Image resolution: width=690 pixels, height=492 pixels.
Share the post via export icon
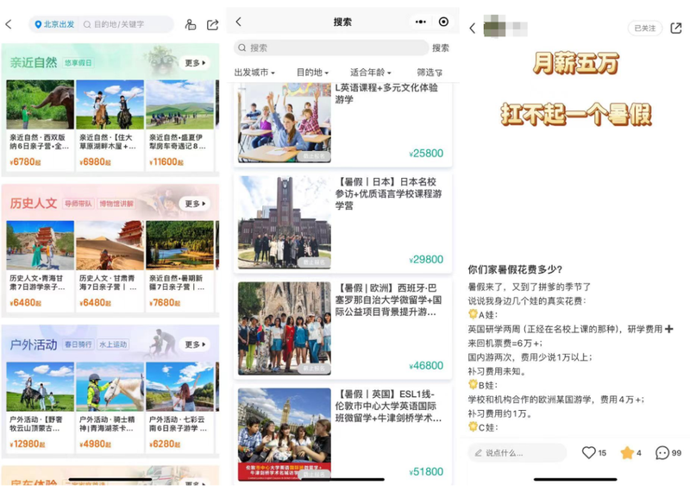pos(676,28)
